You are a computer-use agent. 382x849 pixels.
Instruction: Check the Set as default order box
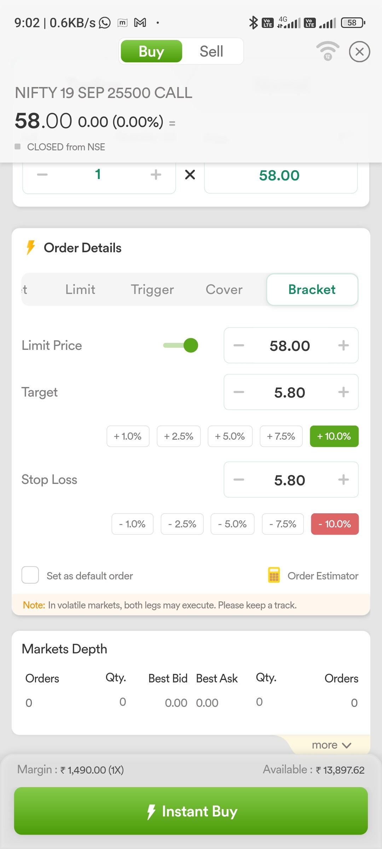coord(30,575)
